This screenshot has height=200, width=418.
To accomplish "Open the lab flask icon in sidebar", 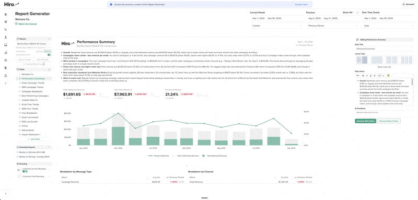I will click(x=6, y=76).
